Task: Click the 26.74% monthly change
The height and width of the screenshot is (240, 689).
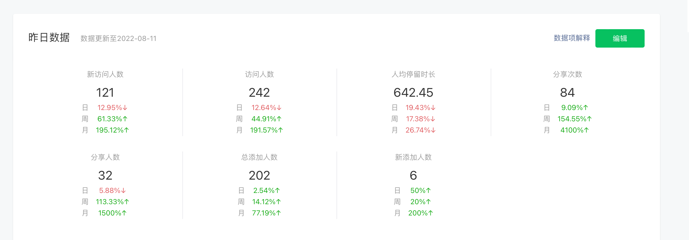Action: tap(420, 130)
